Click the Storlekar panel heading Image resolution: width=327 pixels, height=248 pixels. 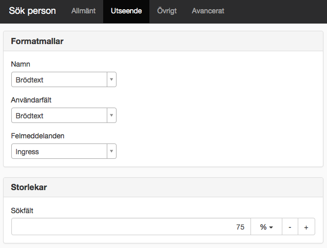point(29,187)
